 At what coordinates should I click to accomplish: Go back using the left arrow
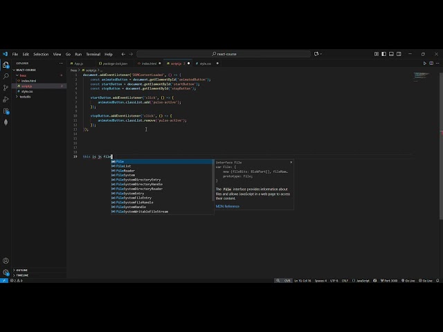click(123, 54)
